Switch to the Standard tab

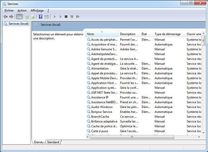(x=53, y=142)
